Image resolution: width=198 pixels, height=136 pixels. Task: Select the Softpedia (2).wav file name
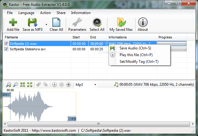point(23,44)
